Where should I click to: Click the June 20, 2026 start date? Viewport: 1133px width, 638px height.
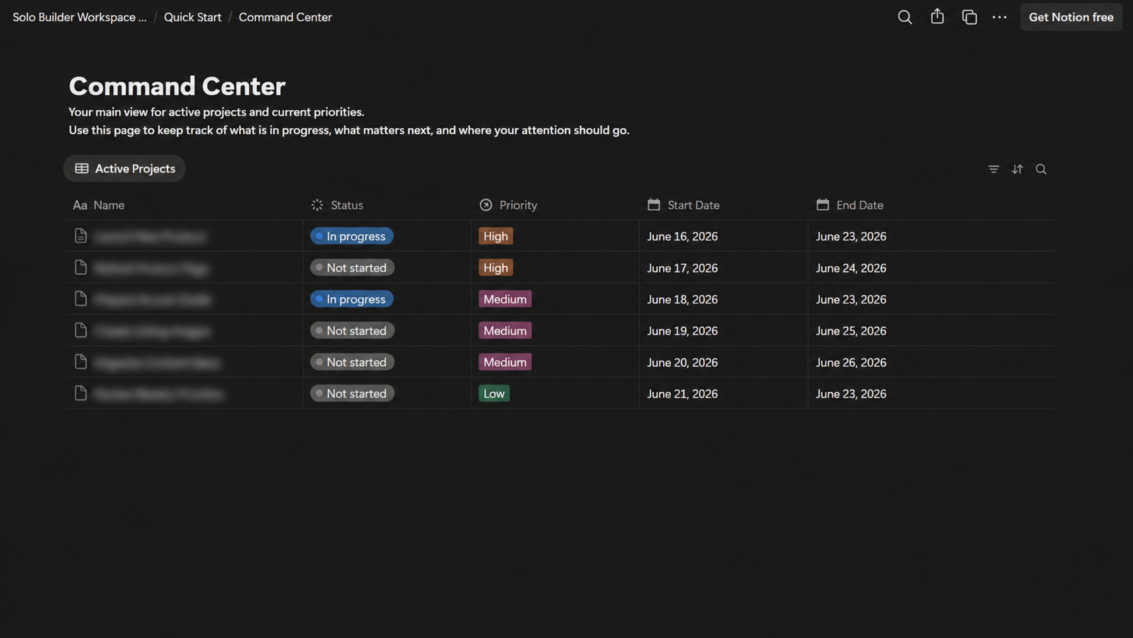tap(682, 362)
